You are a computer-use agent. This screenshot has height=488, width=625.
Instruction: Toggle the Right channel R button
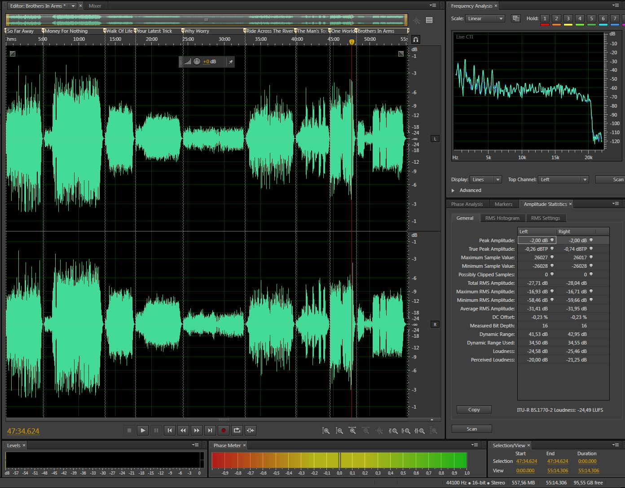pyautogui.click(x=435, y=324)
